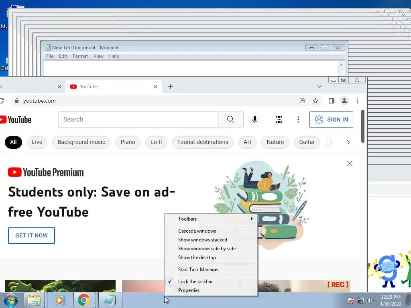
Task: Open Chrome tab search dropdown arrow
Action: coord(319,87)
